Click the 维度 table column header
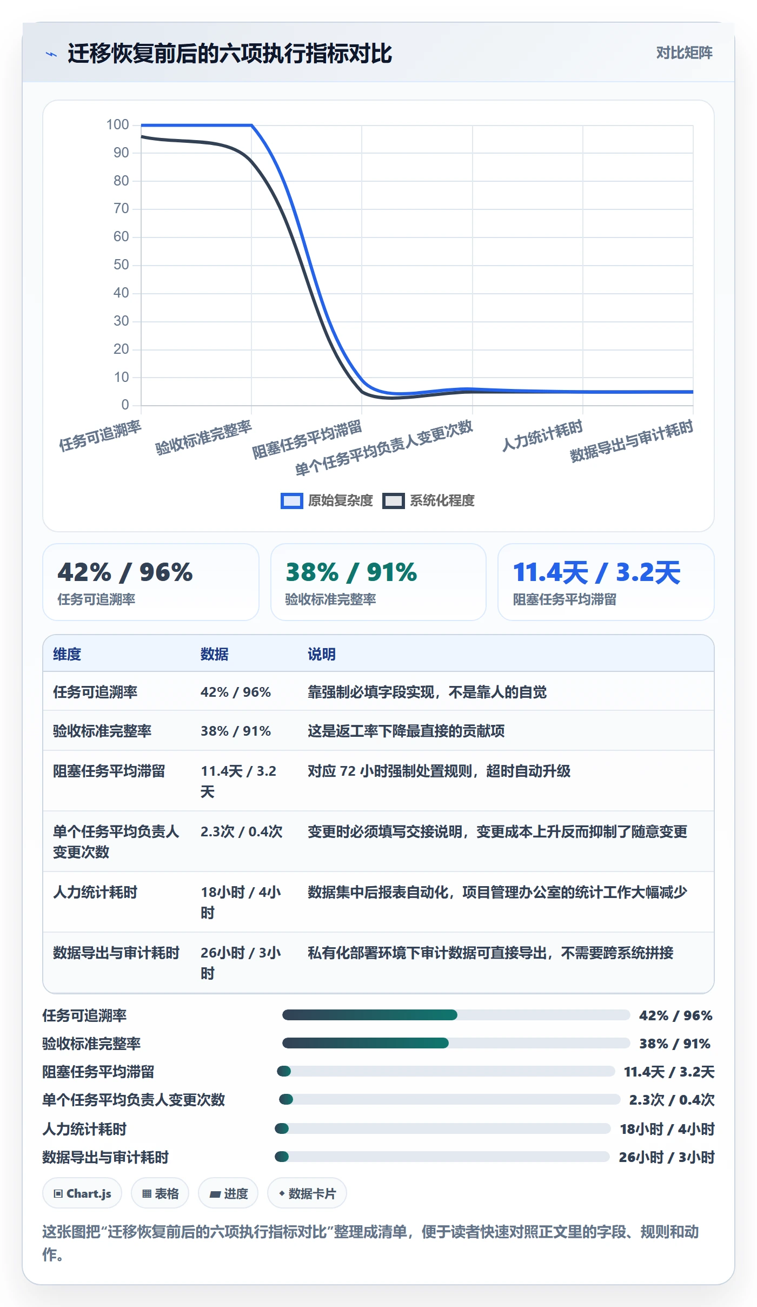Viewport: 757px width, 1307px height. click(67, 654)
